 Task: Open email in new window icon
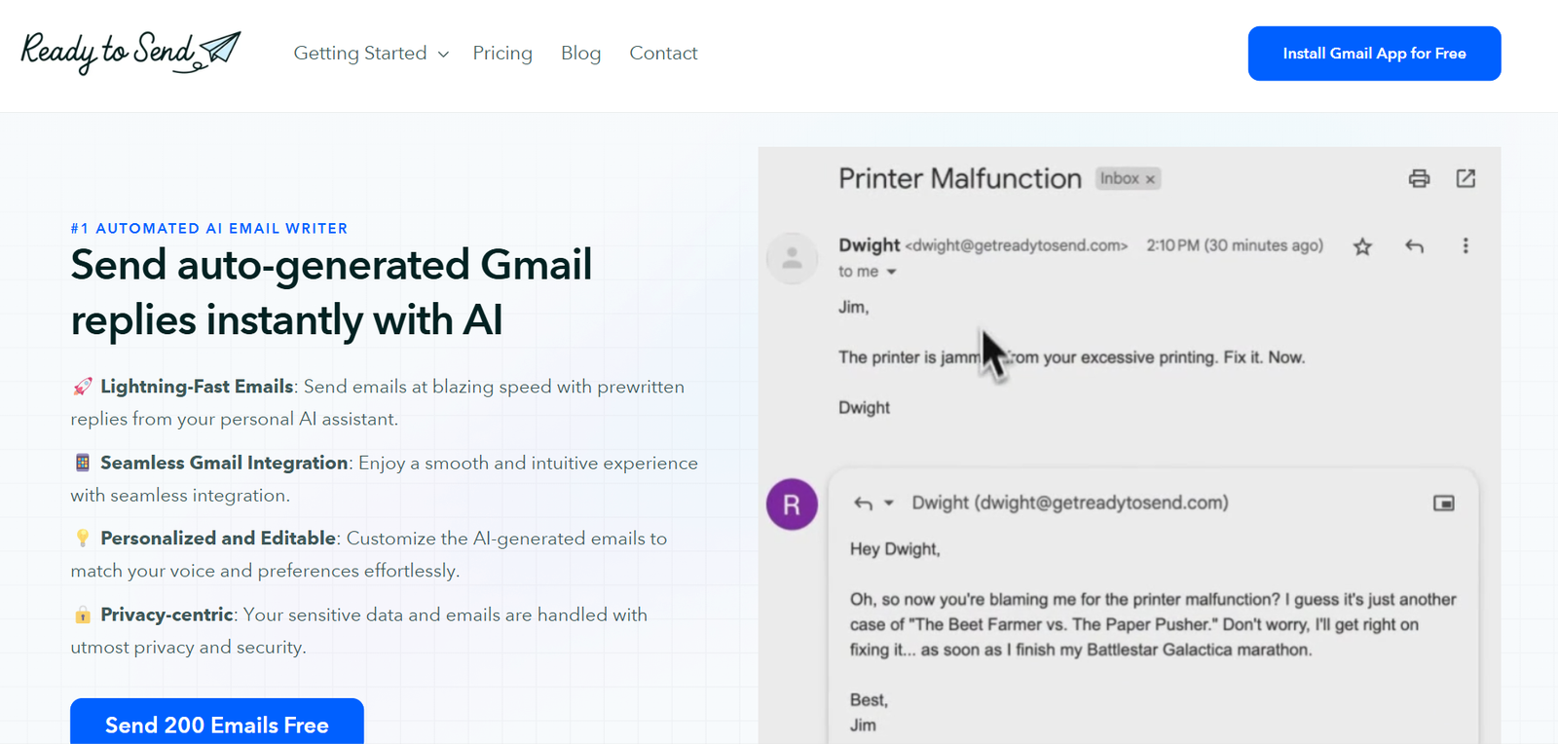point(1465,178)
